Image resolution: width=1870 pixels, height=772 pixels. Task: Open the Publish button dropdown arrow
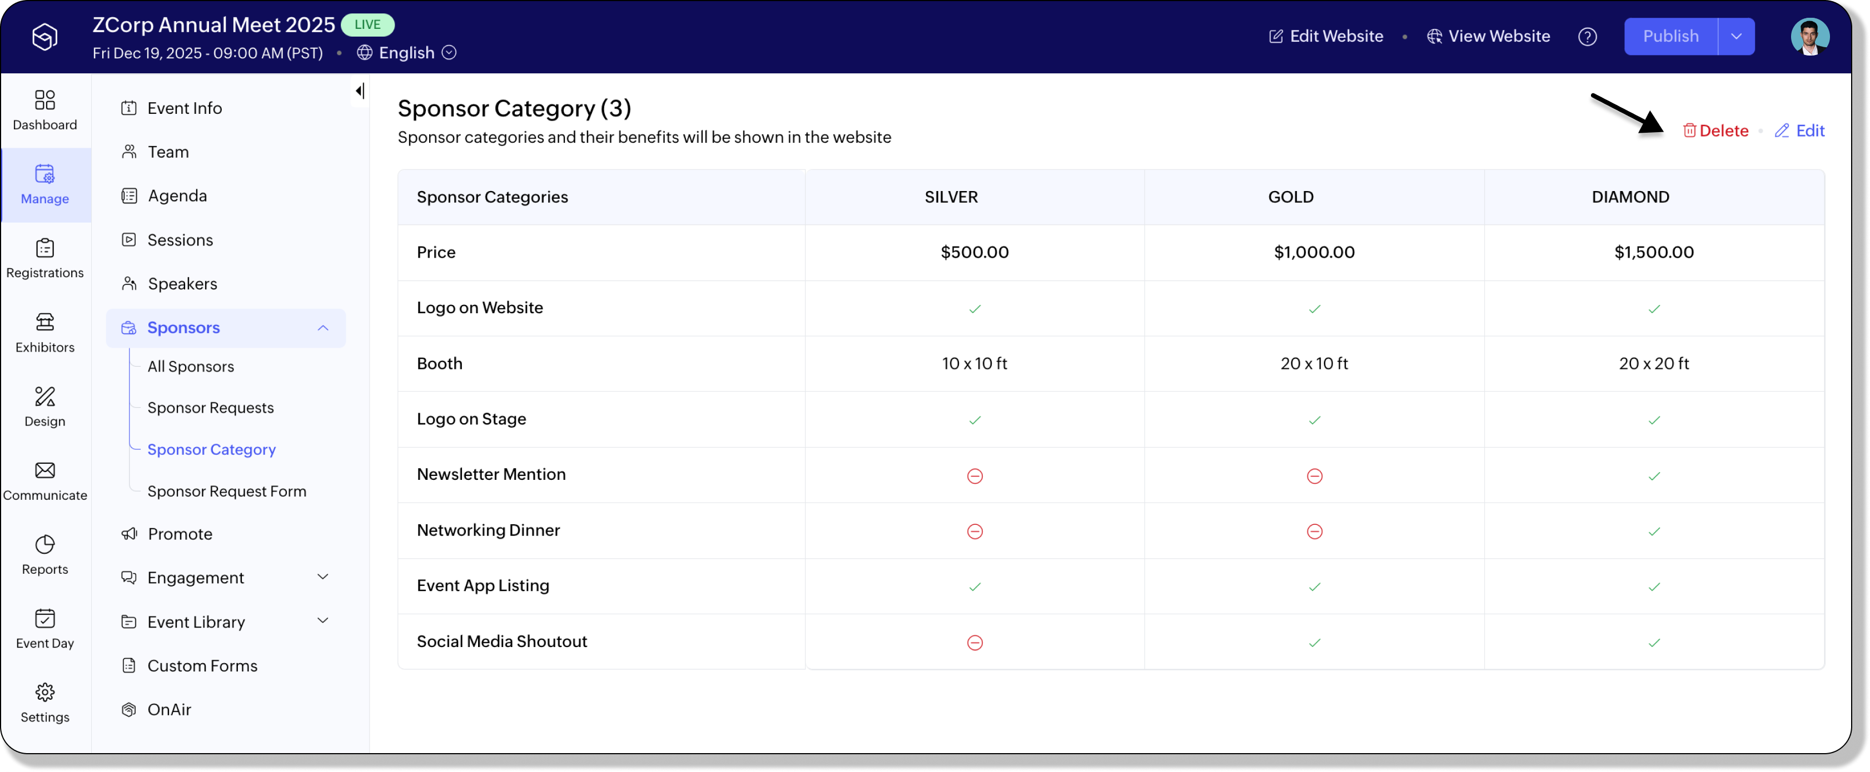coord(1735,36)
